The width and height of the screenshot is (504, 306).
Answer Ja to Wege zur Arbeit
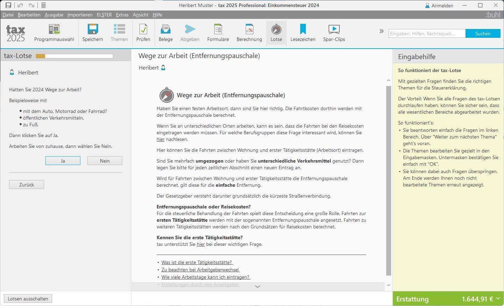(x=63, y=161)
